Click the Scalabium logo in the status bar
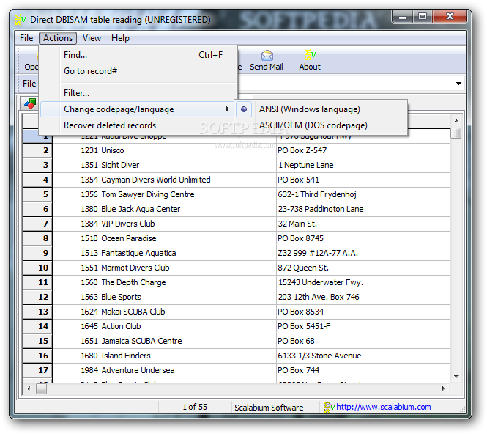Image resolution: width=487 pixels, height=434 pixels. (329, 407)
